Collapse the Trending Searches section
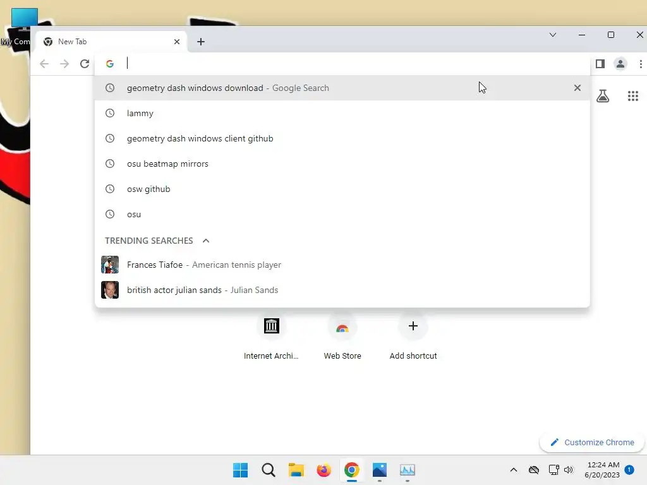 click(206, 241)
